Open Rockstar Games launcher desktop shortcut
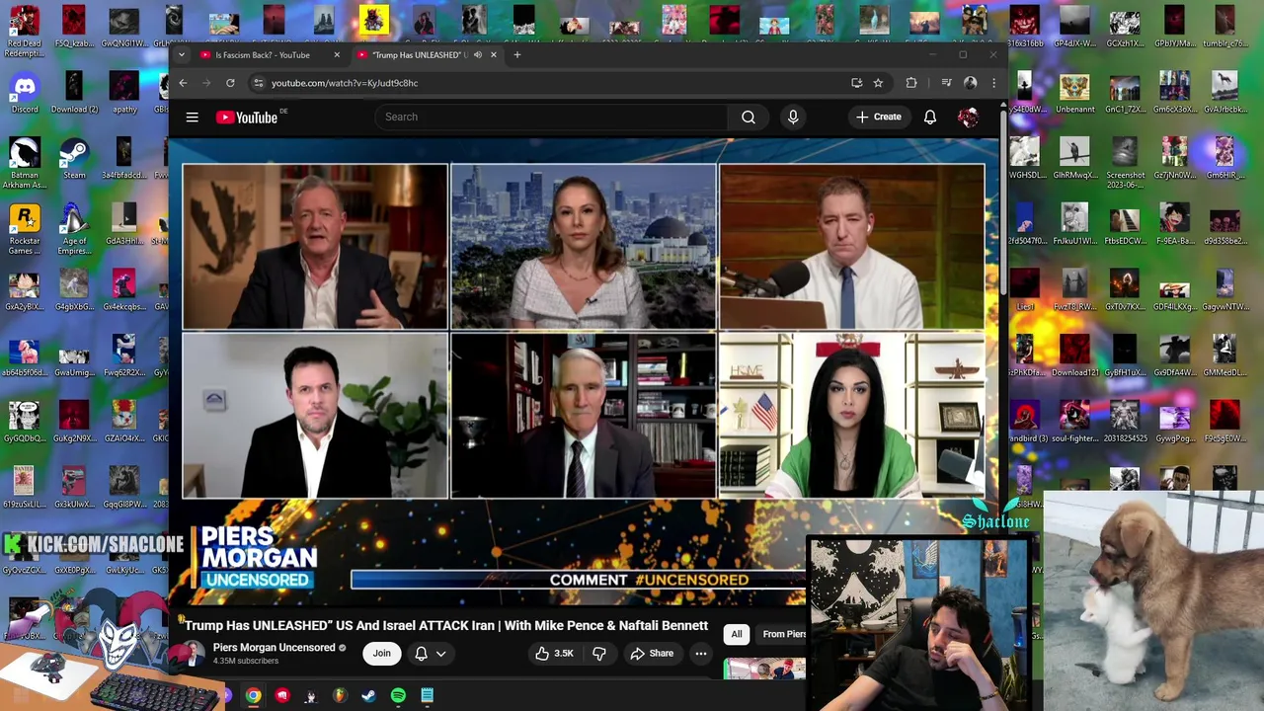Image resolution: width=1264 pixels, height=711 pixels. [x=25, y=230]
